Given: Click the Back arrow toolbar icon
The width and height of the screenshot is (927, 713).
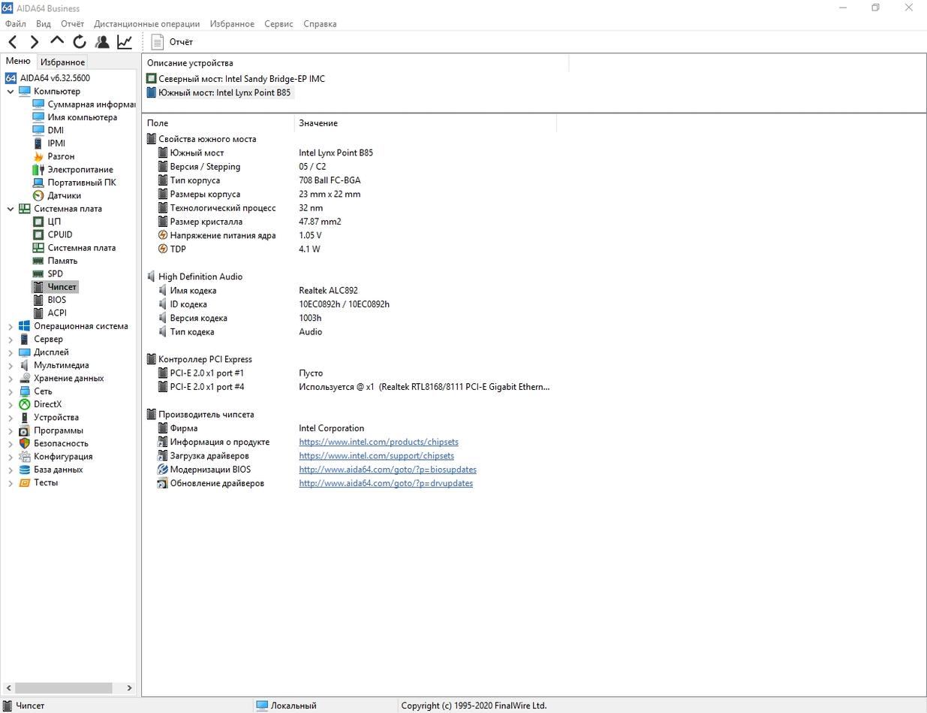Looking at the screenshot, I should pyautogui.click(x=12, y=42).
